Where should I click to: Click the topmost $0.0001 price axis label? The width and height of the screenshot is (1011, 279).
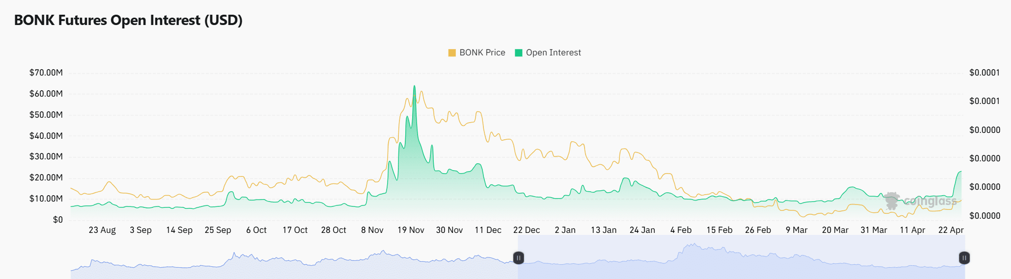point(984,73)
